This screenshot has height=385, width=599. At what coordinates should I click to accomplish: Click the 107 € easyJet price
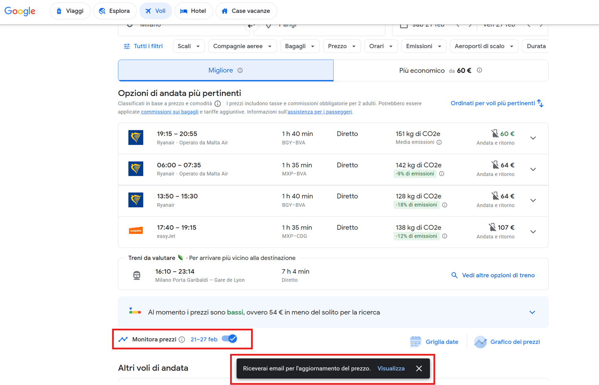click(506, 227)
